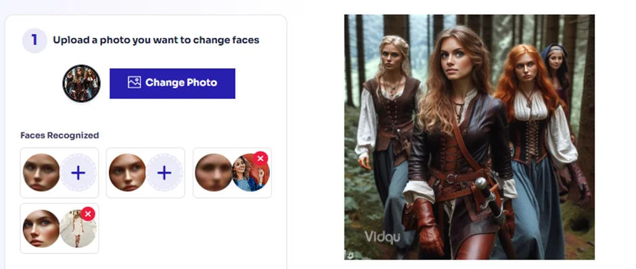Viewport: 636px width, 269px height.
Task: Add a replacement face to the first card
Action: tap(78, 172)
